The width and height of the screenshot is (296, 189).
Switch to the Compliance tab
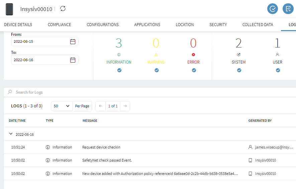point(59,25)
